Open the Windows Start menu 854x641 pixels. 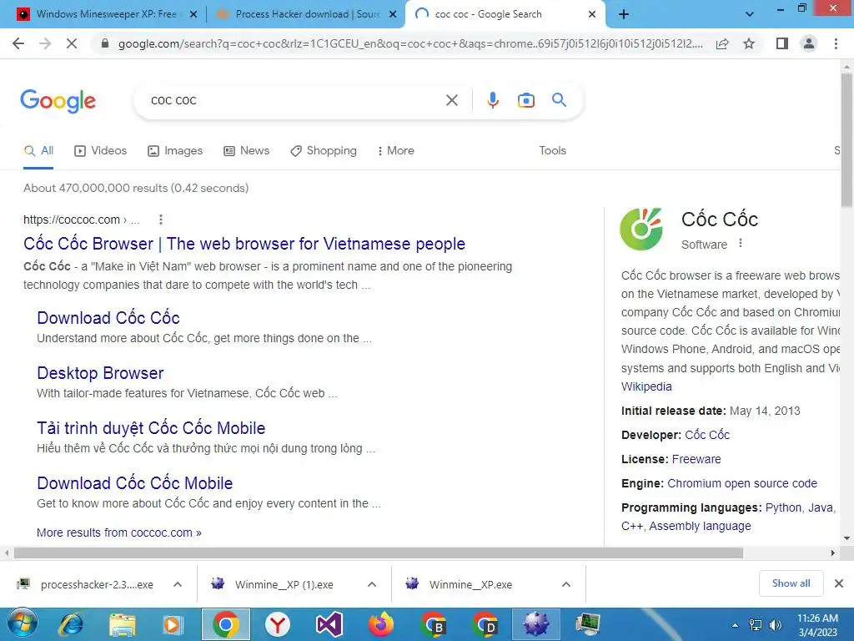point(21,624)
